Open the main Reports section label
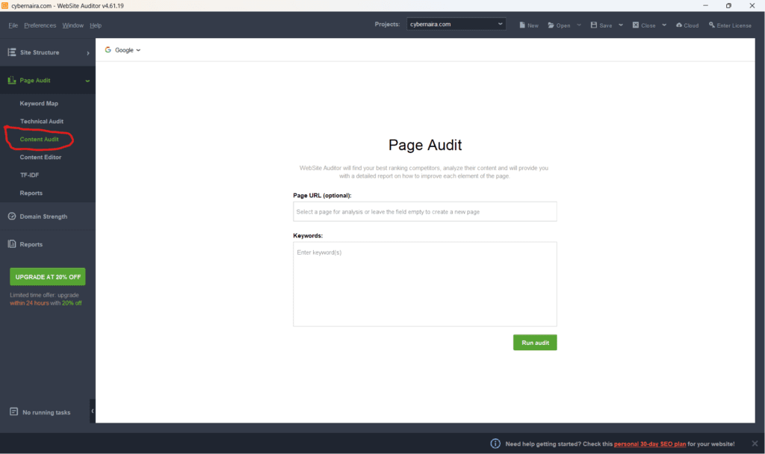This screenshot has height=454, width=765. click(x=31, y=244)
